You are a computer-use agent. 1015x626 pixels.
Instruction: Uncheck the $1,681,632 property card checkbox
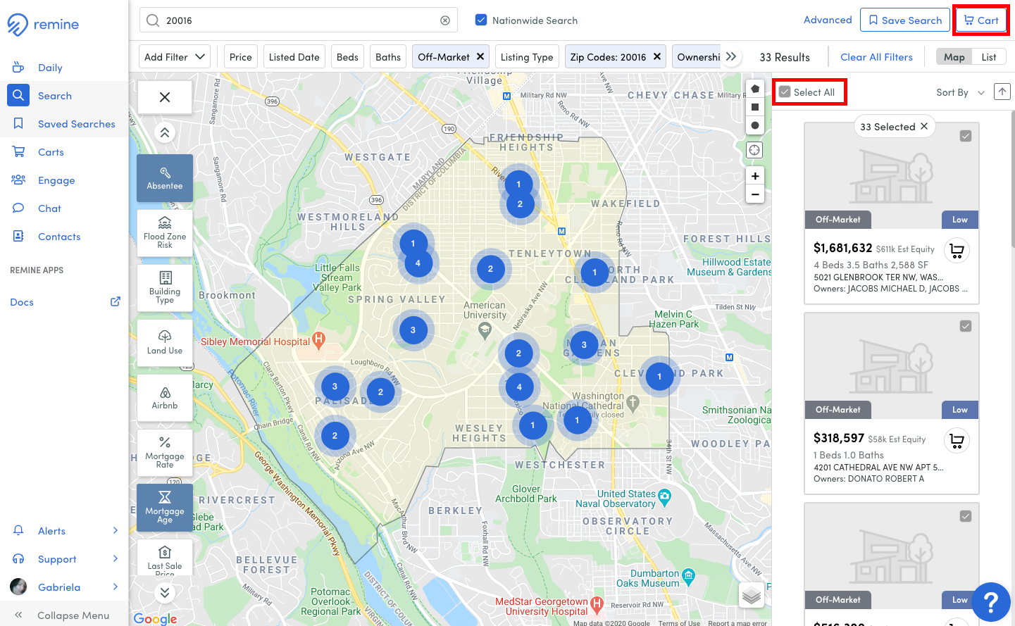click(x=966, y=136)
